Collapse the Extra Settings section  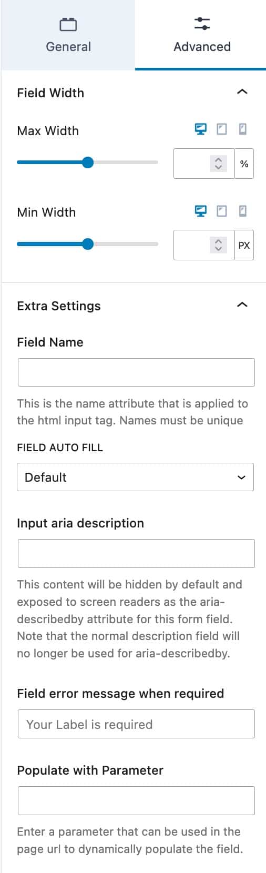(242, 305)
